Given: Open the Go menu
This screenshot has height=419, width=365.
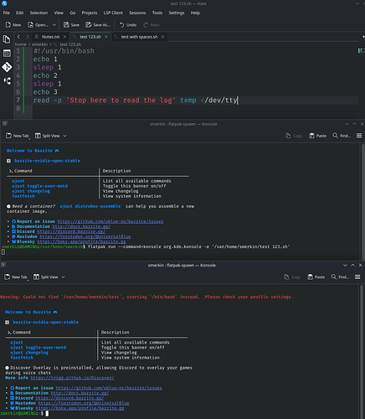Looking at the screenshot, I should [x=73, y=13].
